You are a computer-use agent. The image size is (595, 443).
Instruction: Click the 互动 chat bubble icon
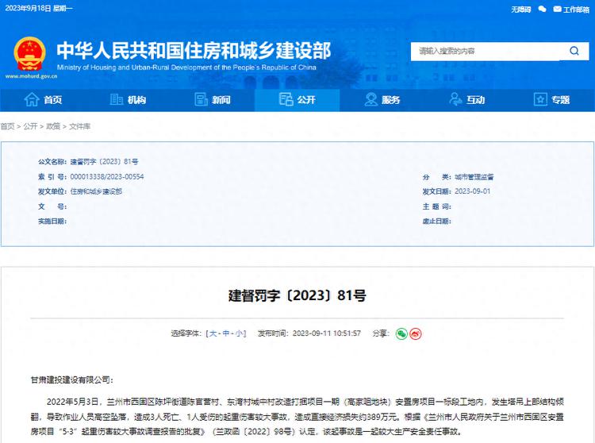click(455, 99)
